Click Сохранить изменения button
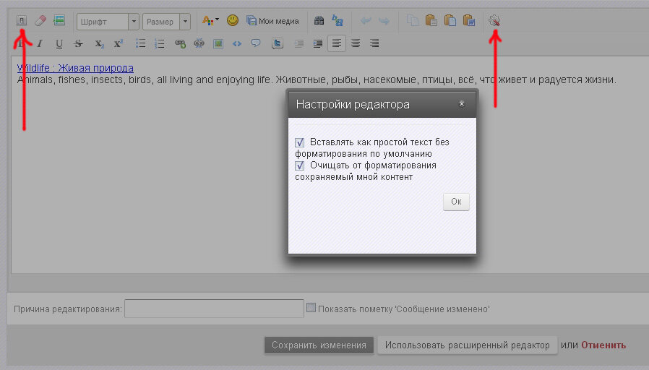This screenshot has height=370, width=649. 319,345
